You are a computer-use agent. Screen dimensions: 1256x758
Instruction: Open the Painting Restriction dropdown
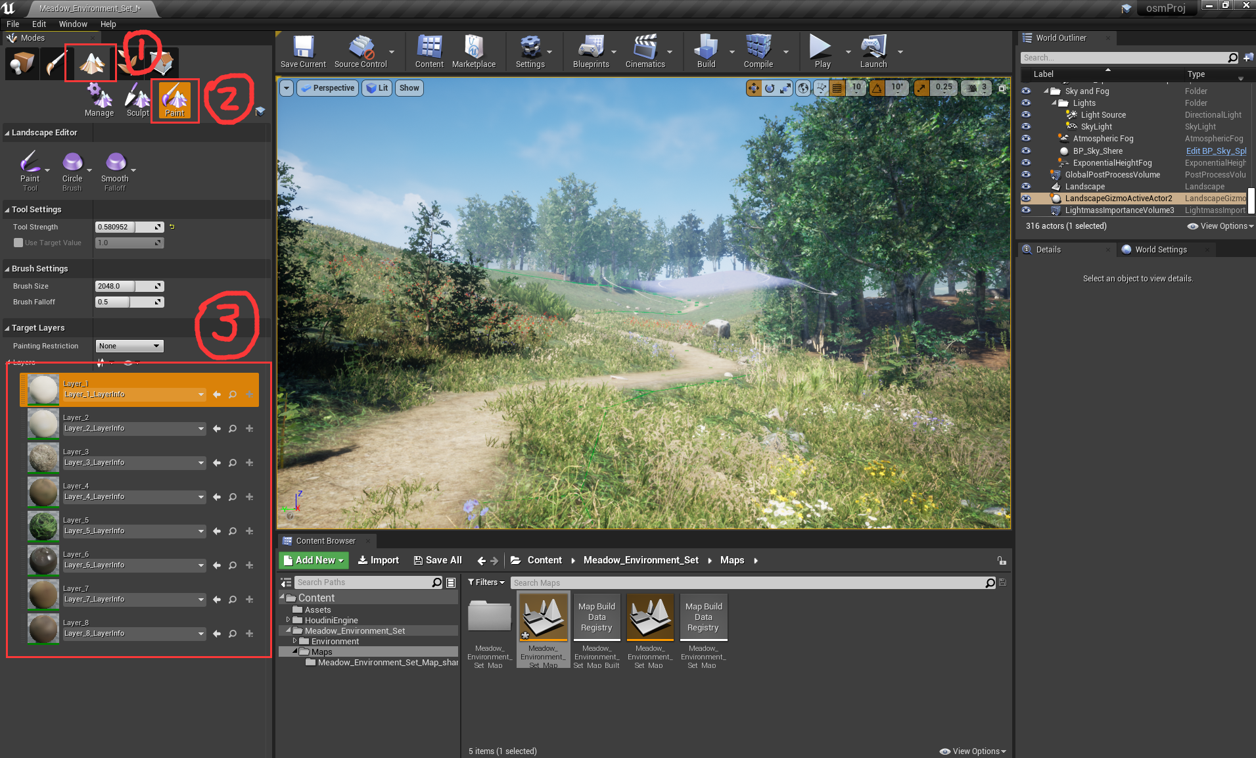tap(129, 345)
